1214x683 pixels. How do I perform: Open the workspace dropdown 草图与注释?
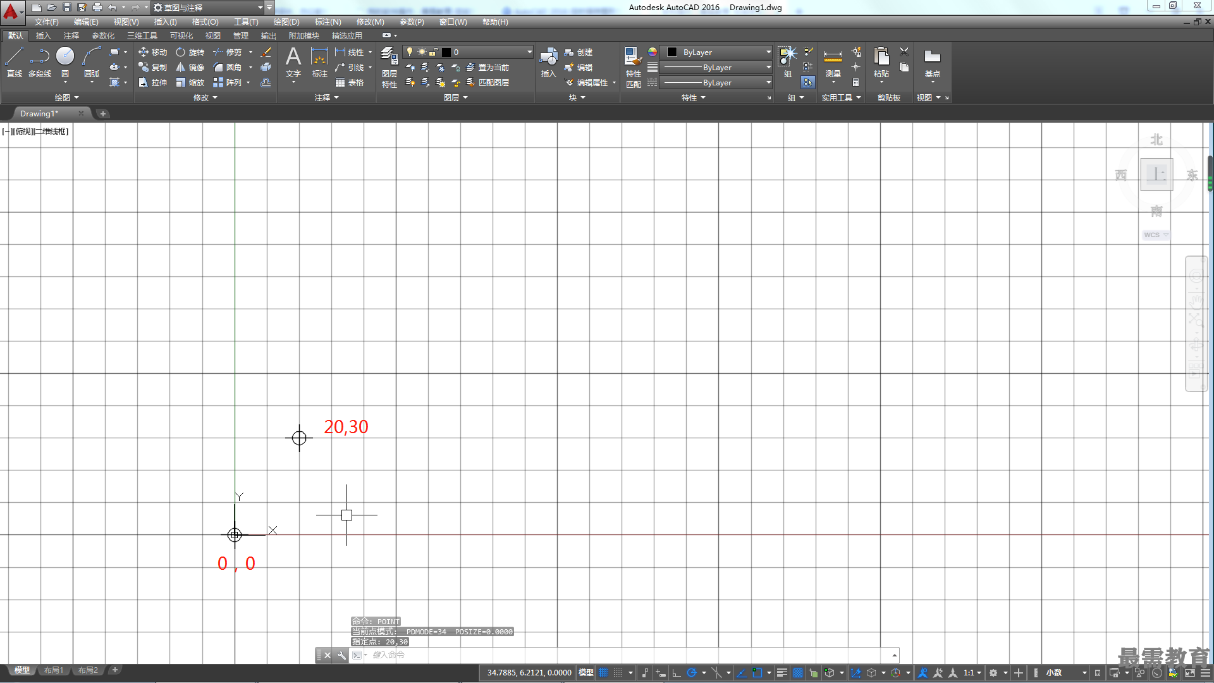click(209, 8)
